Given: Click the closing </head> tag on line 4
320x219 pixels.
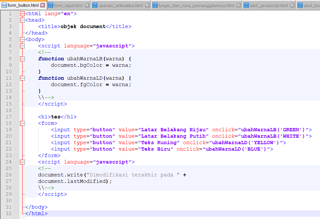Looking at the screenshot, I should click(x=36, y=33).
